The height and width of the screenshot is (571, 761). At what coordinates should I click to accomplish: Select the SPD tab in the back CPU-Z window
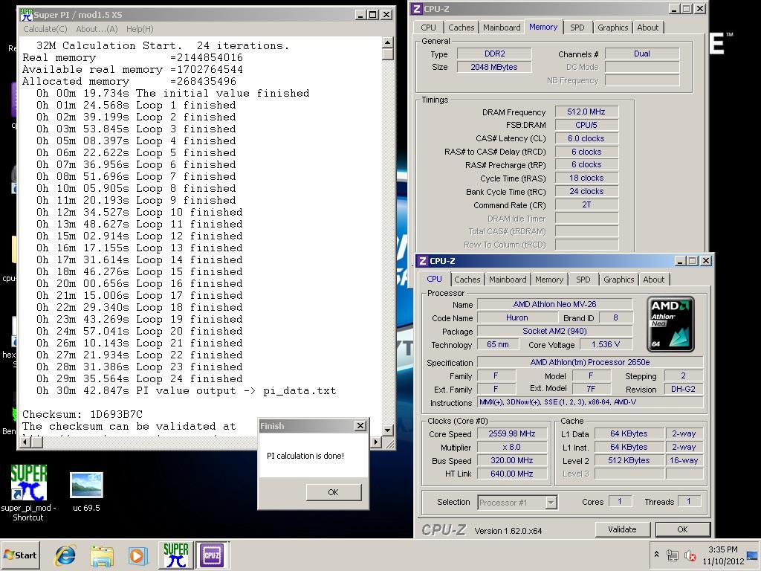577,28
